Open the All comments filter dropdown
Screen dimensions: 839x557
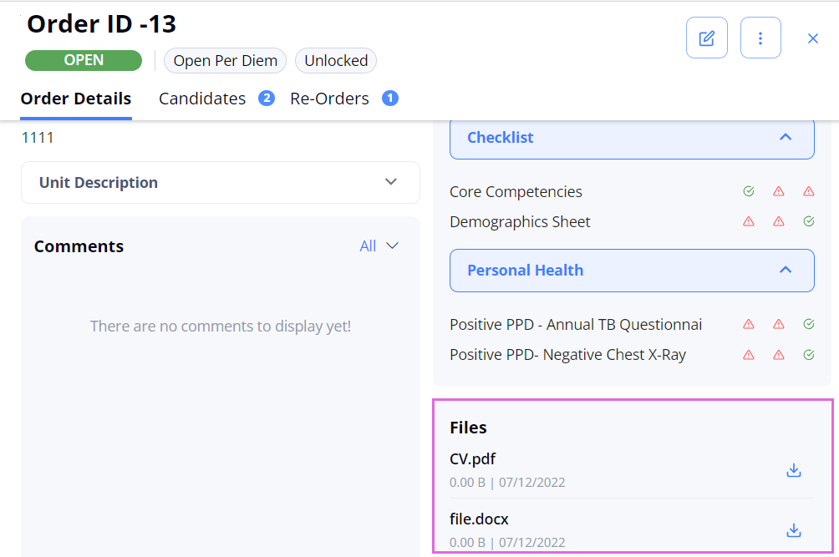tap(379, 246)
